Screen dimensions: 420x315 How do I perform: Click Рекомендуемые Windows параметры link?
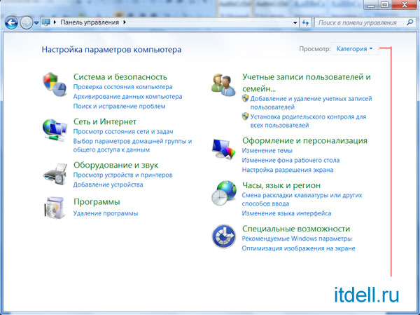pos(297,239)
